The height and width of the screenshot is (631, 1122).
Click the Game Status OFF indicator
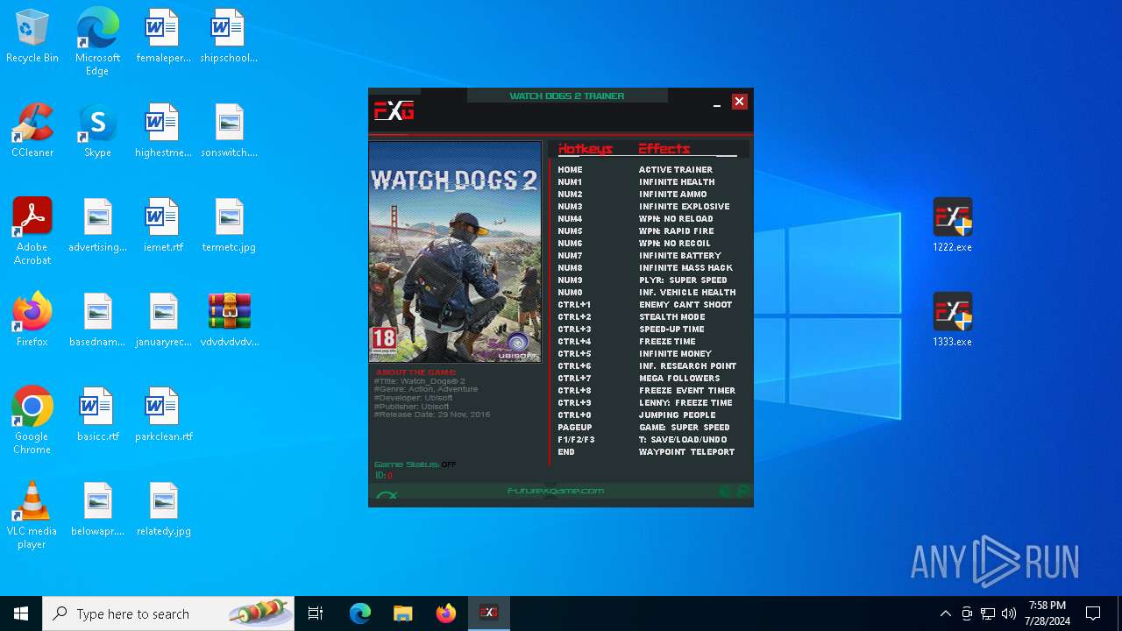(449, 464)
